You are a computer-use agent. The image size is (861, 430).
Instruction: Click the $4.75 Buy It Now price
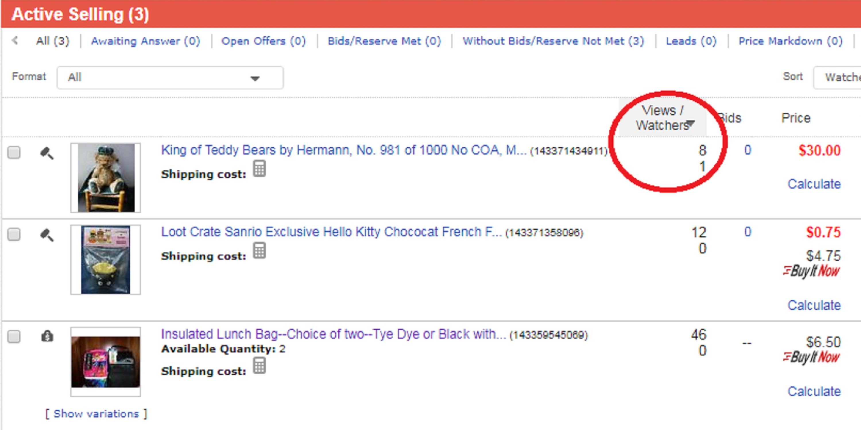click(x=823, y=256)
